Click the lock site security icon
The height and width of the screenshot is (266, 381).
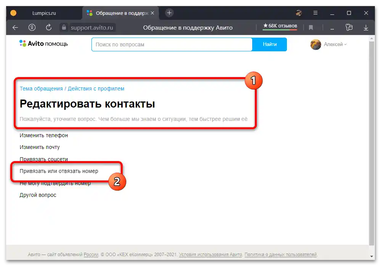pyautogui.click(x=64, y=27)
